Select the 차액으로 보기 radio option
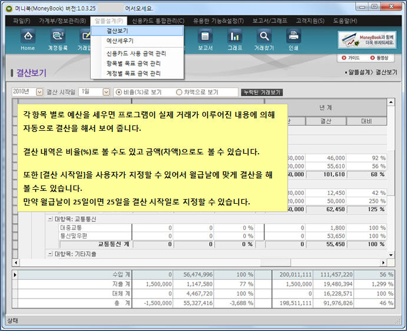407x331 pixels. pyautogui.click(x=180, y=92)
